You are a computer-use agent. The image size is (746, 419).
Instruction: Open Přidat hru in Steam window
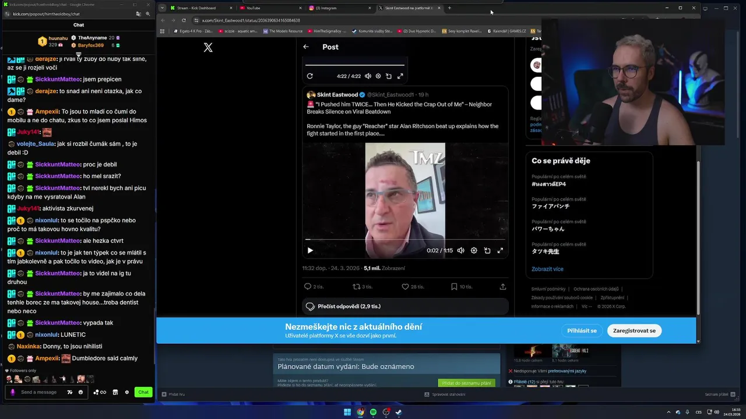click(x=173, y=395)
